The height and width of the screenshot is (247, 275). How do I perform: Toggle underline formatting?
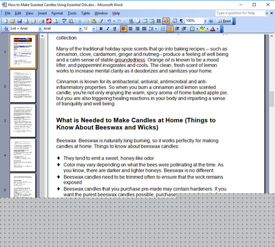tap(115, 29)
